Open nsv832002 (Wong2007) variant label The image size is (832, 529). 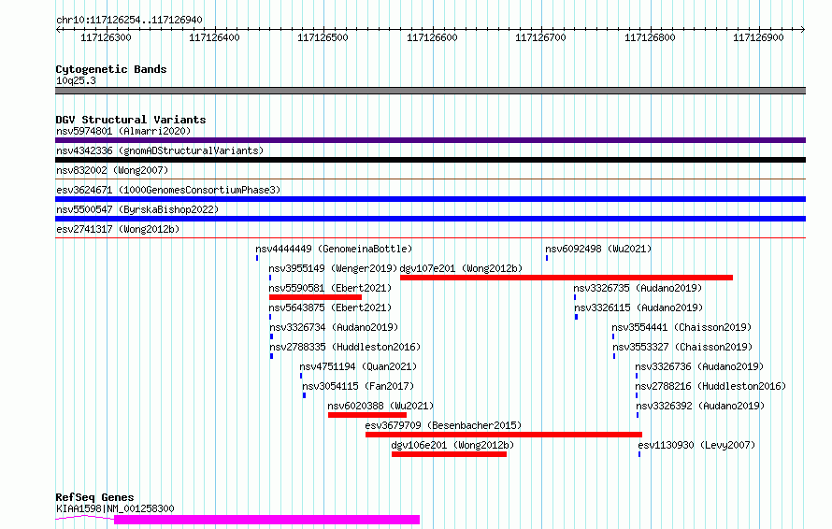coord(112,170)
